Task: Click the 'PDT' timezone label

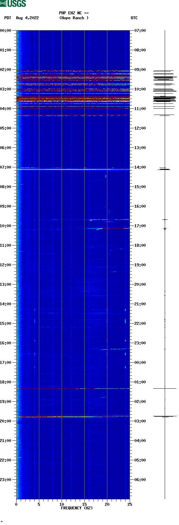Action: (x=8, y=18)
